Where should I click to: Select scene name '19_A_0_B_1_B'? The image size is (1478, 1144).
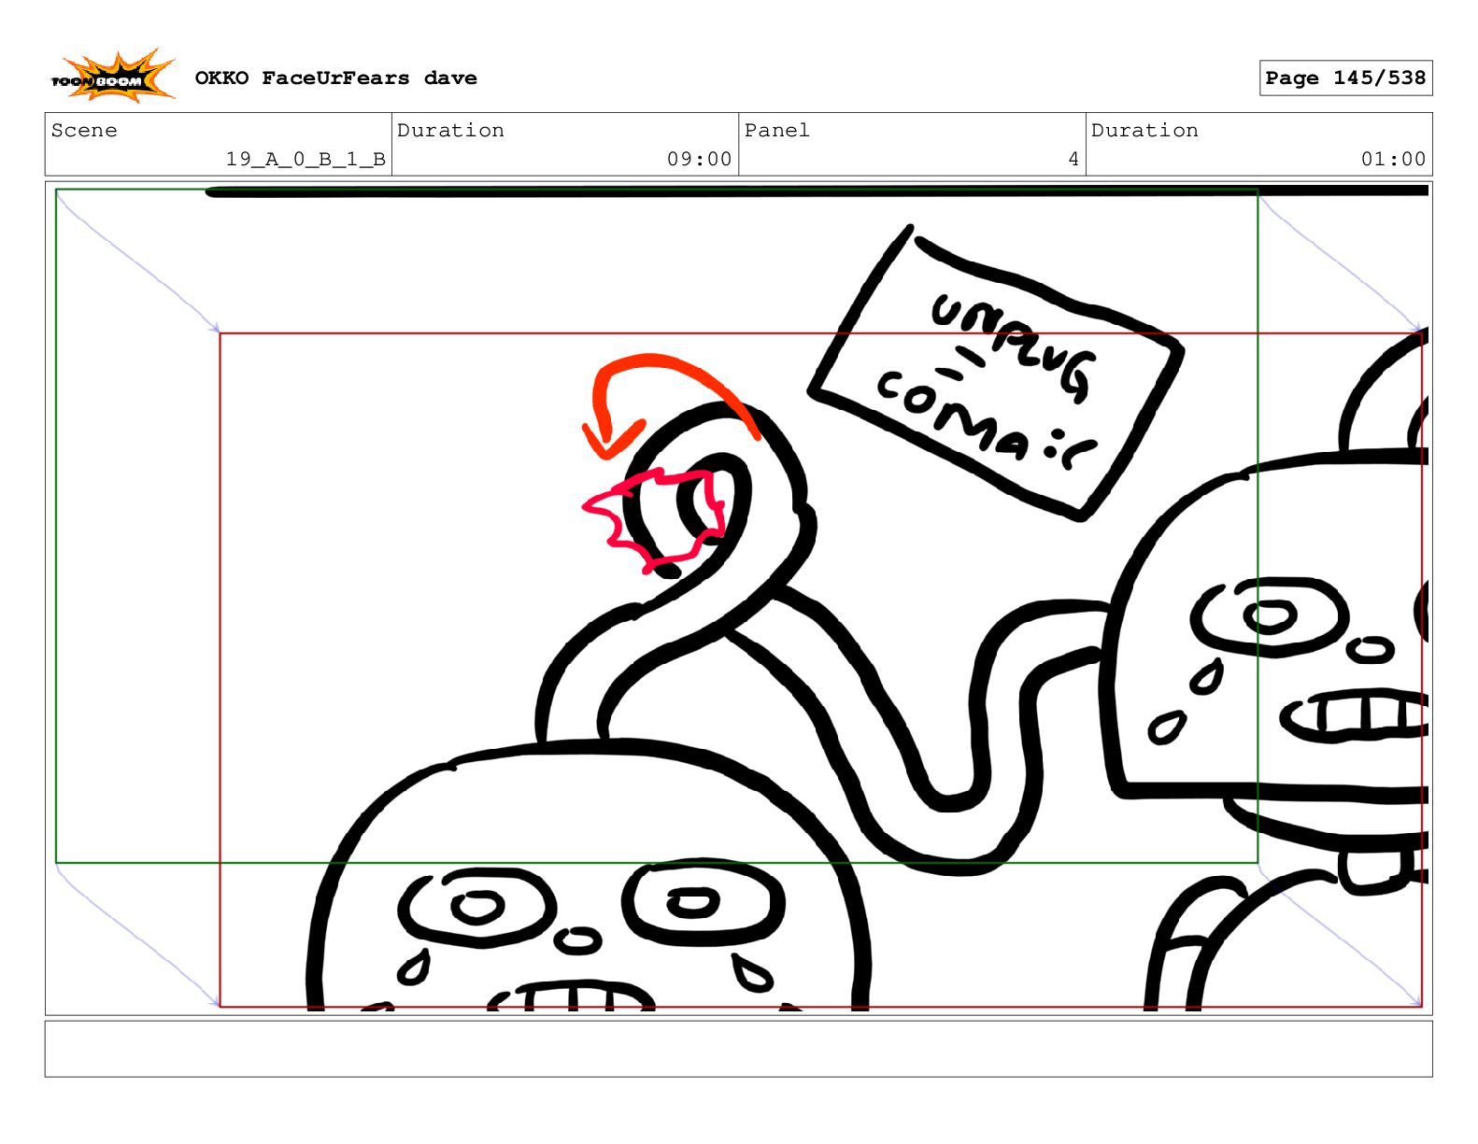[x=306, y=159]
